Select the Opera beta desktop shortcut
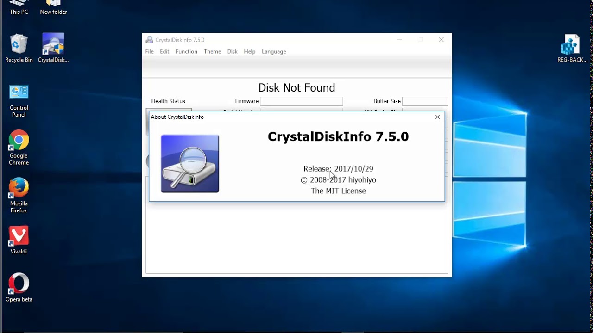The image size is (593, 333). [x=19, y=288]
